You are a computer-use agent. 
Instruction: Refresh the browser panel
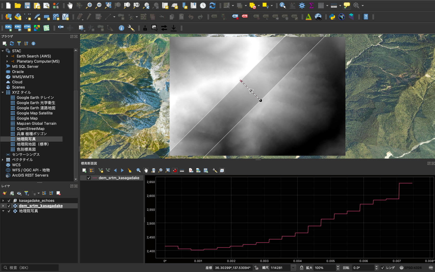click(12, 43)
